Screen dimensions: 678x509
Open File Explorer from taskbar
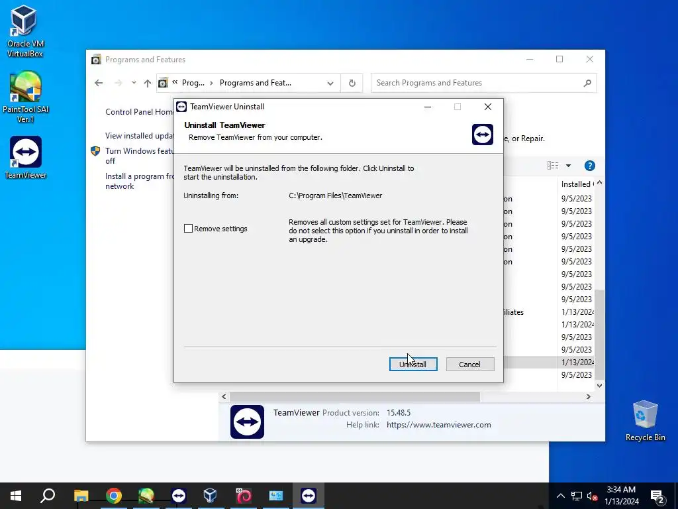click(x=81, y=496)
